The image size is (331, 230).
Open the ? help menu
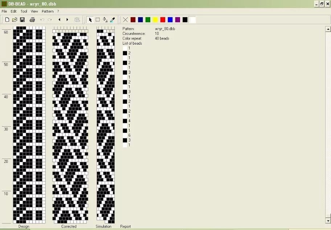pyautogui.click(x=58, y=11)
